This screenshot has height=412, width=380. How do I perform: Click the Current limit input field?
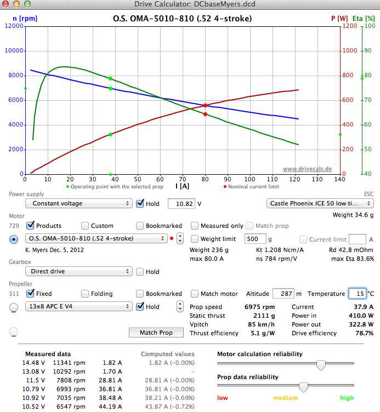pyautogui.click(x=357, y=239)
